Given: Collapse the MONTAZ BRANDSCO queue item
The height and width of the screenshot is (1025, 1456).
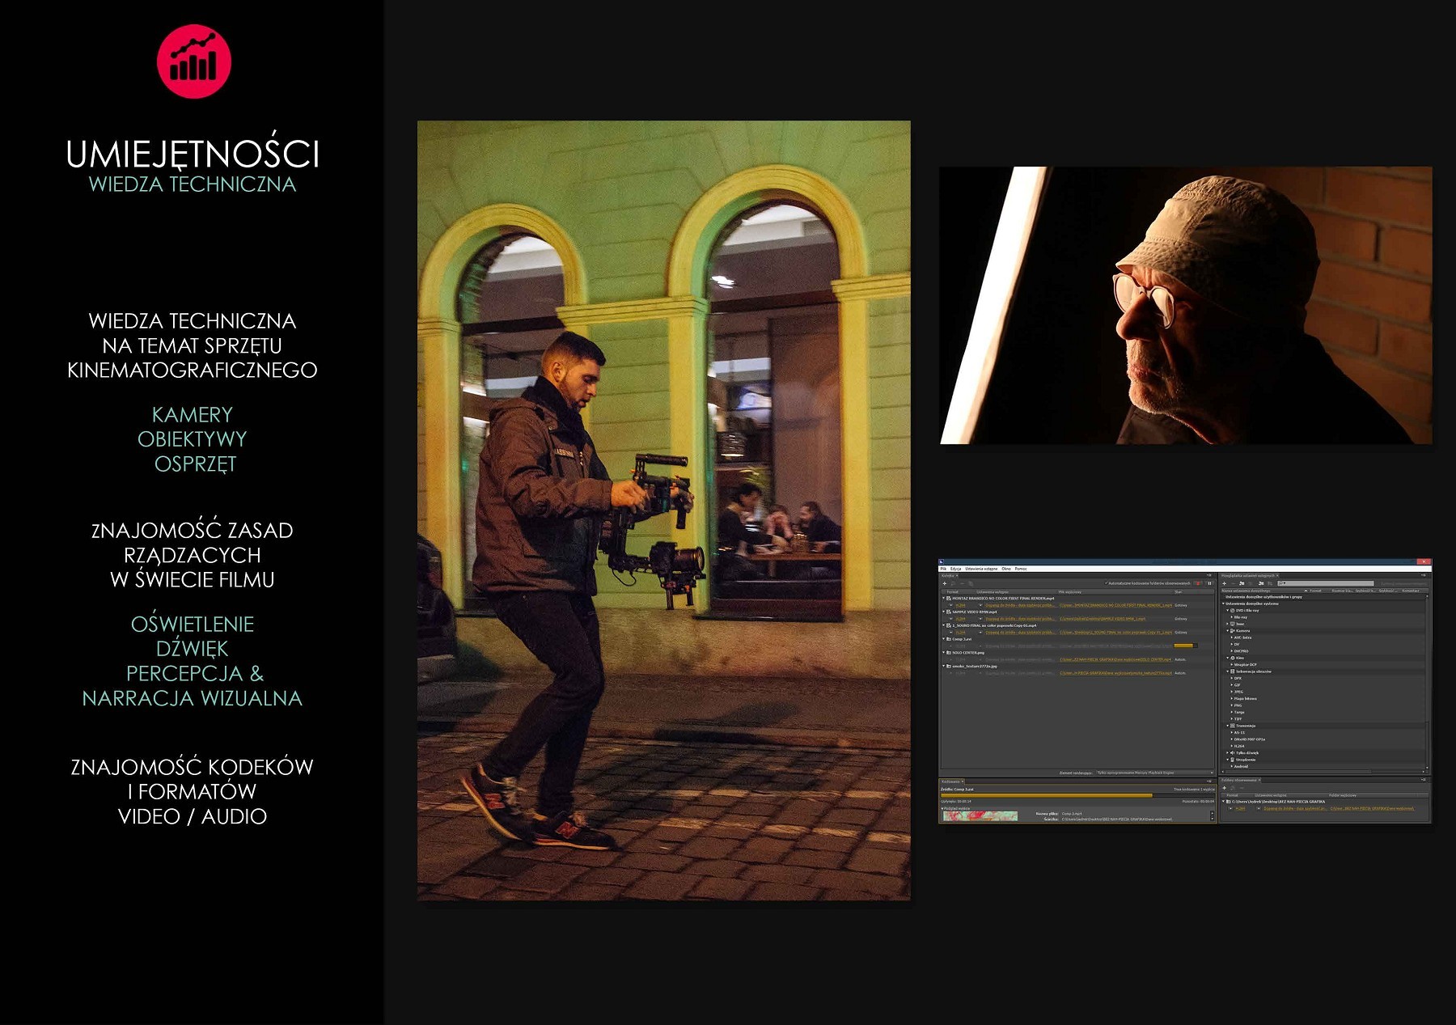Looking at the screenshot, I should [943, 599].
